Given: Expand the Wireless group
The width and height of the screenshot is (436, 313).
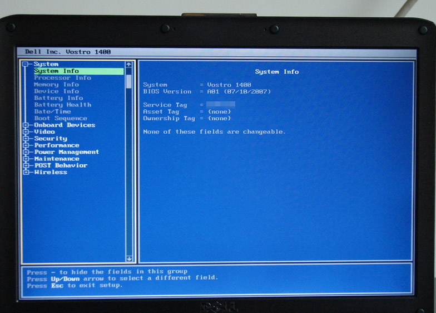Looking at the screenshot, I should pos(26,172).
